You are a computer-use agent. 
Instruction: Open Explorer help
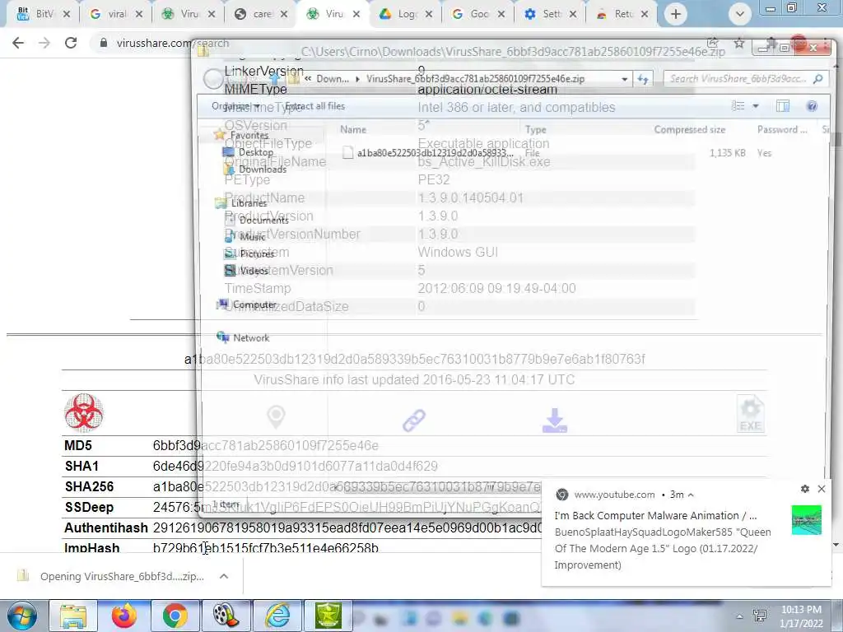[x=812, y=106]
